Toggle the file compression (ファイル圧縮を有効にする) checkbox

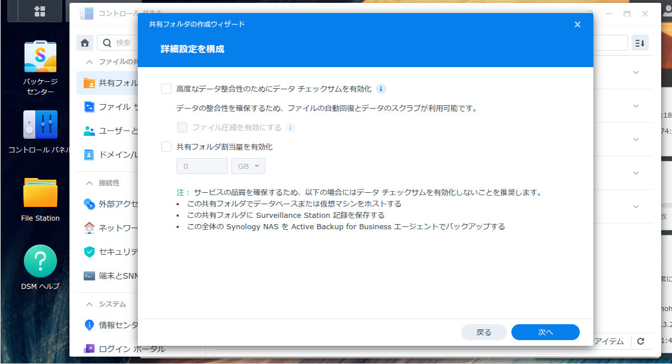[x=182, y=127]
